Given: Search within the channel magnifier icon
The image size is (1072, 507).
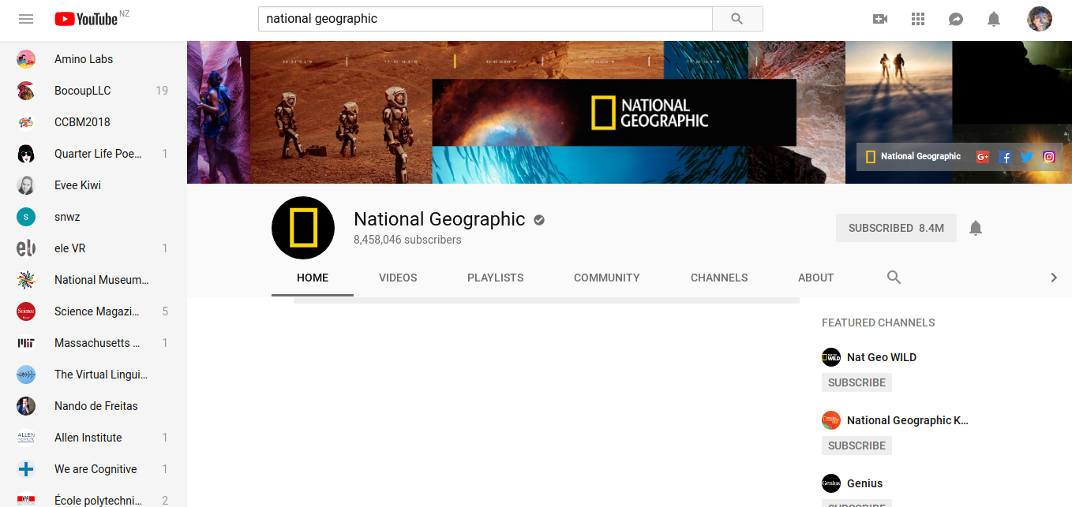Looking at the screenshot, I should [x=894, y=278].
